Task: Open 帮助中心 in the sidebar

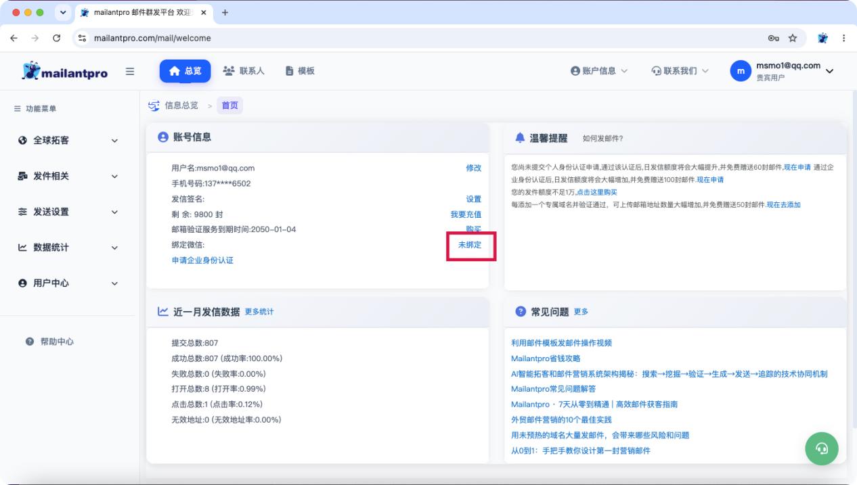Action: [x=49, y=342]
